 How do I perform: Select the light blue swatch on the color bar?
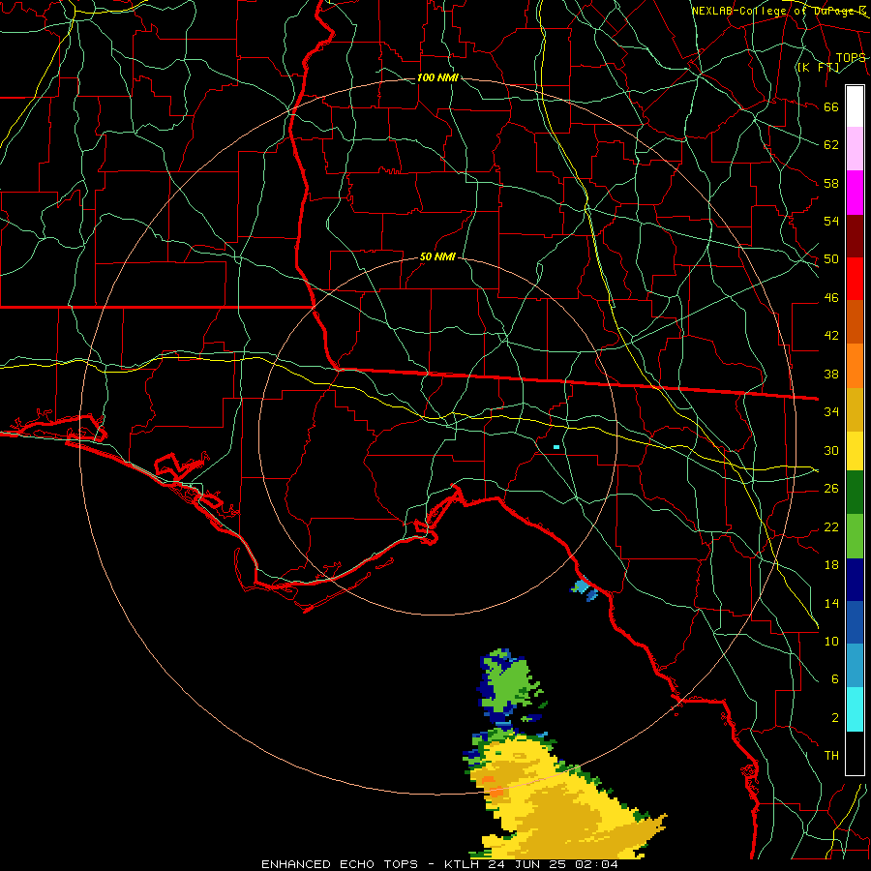coord(855,666)
